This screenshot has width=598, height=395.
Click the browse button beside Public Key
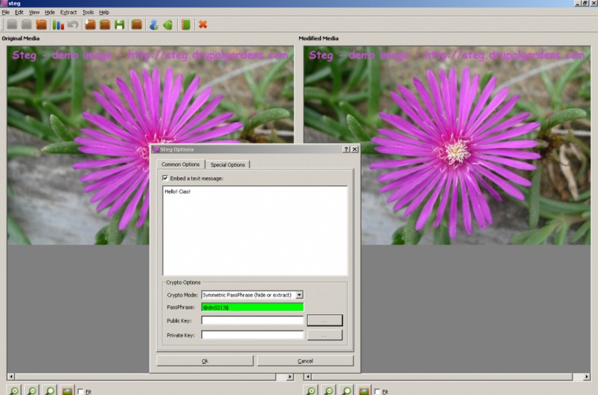pyautogui.click(x=324, y=320)
